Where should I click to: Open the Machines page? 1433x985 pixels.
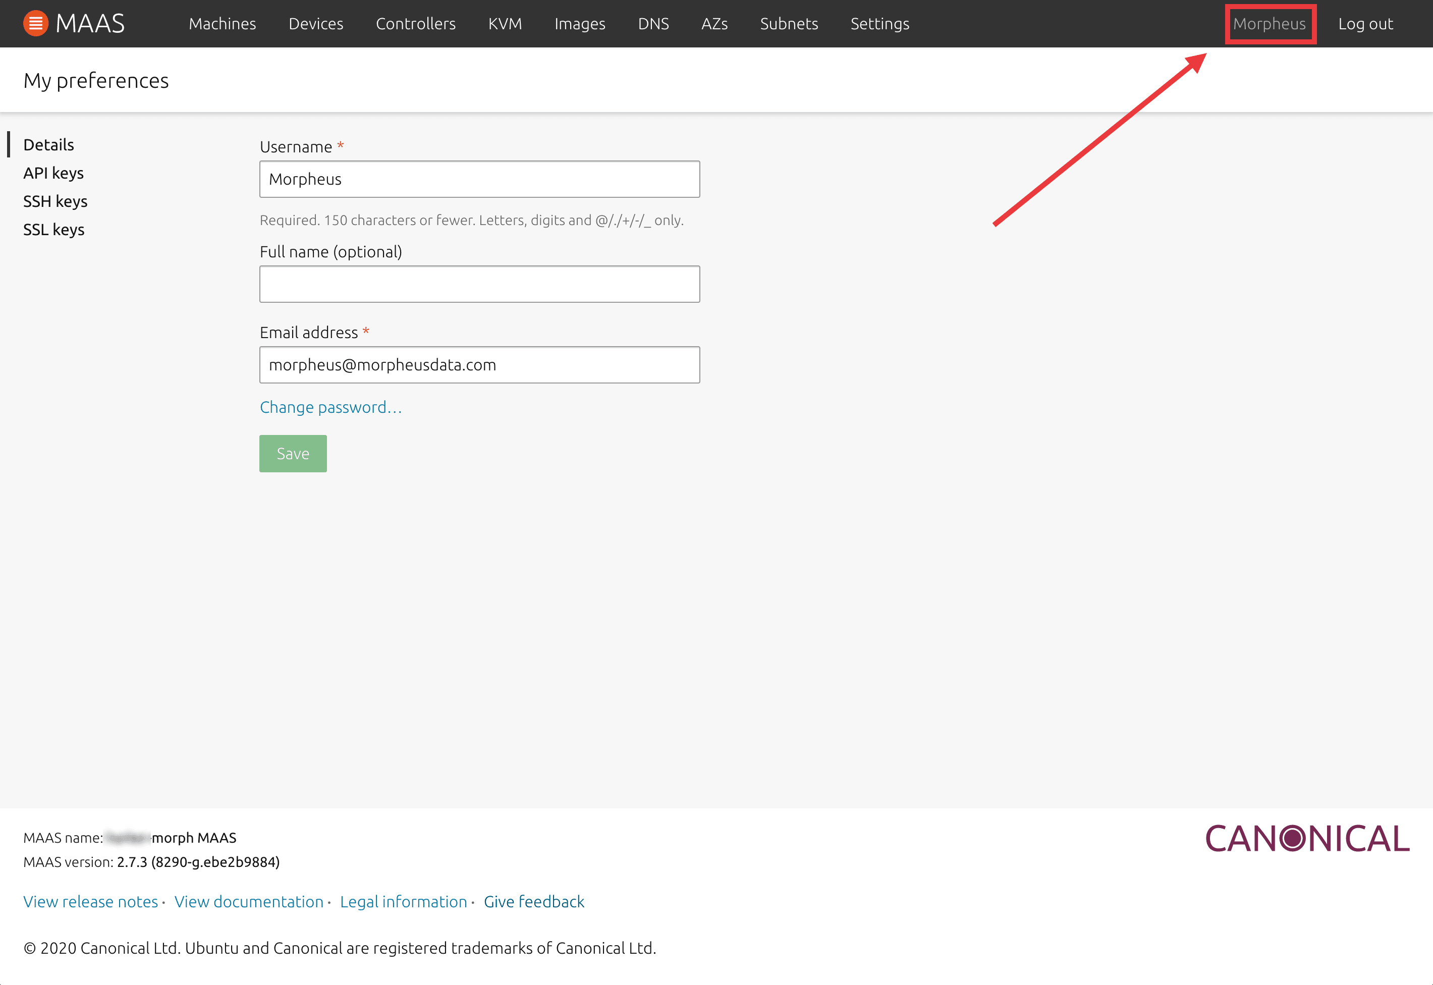tap(222, 23)
